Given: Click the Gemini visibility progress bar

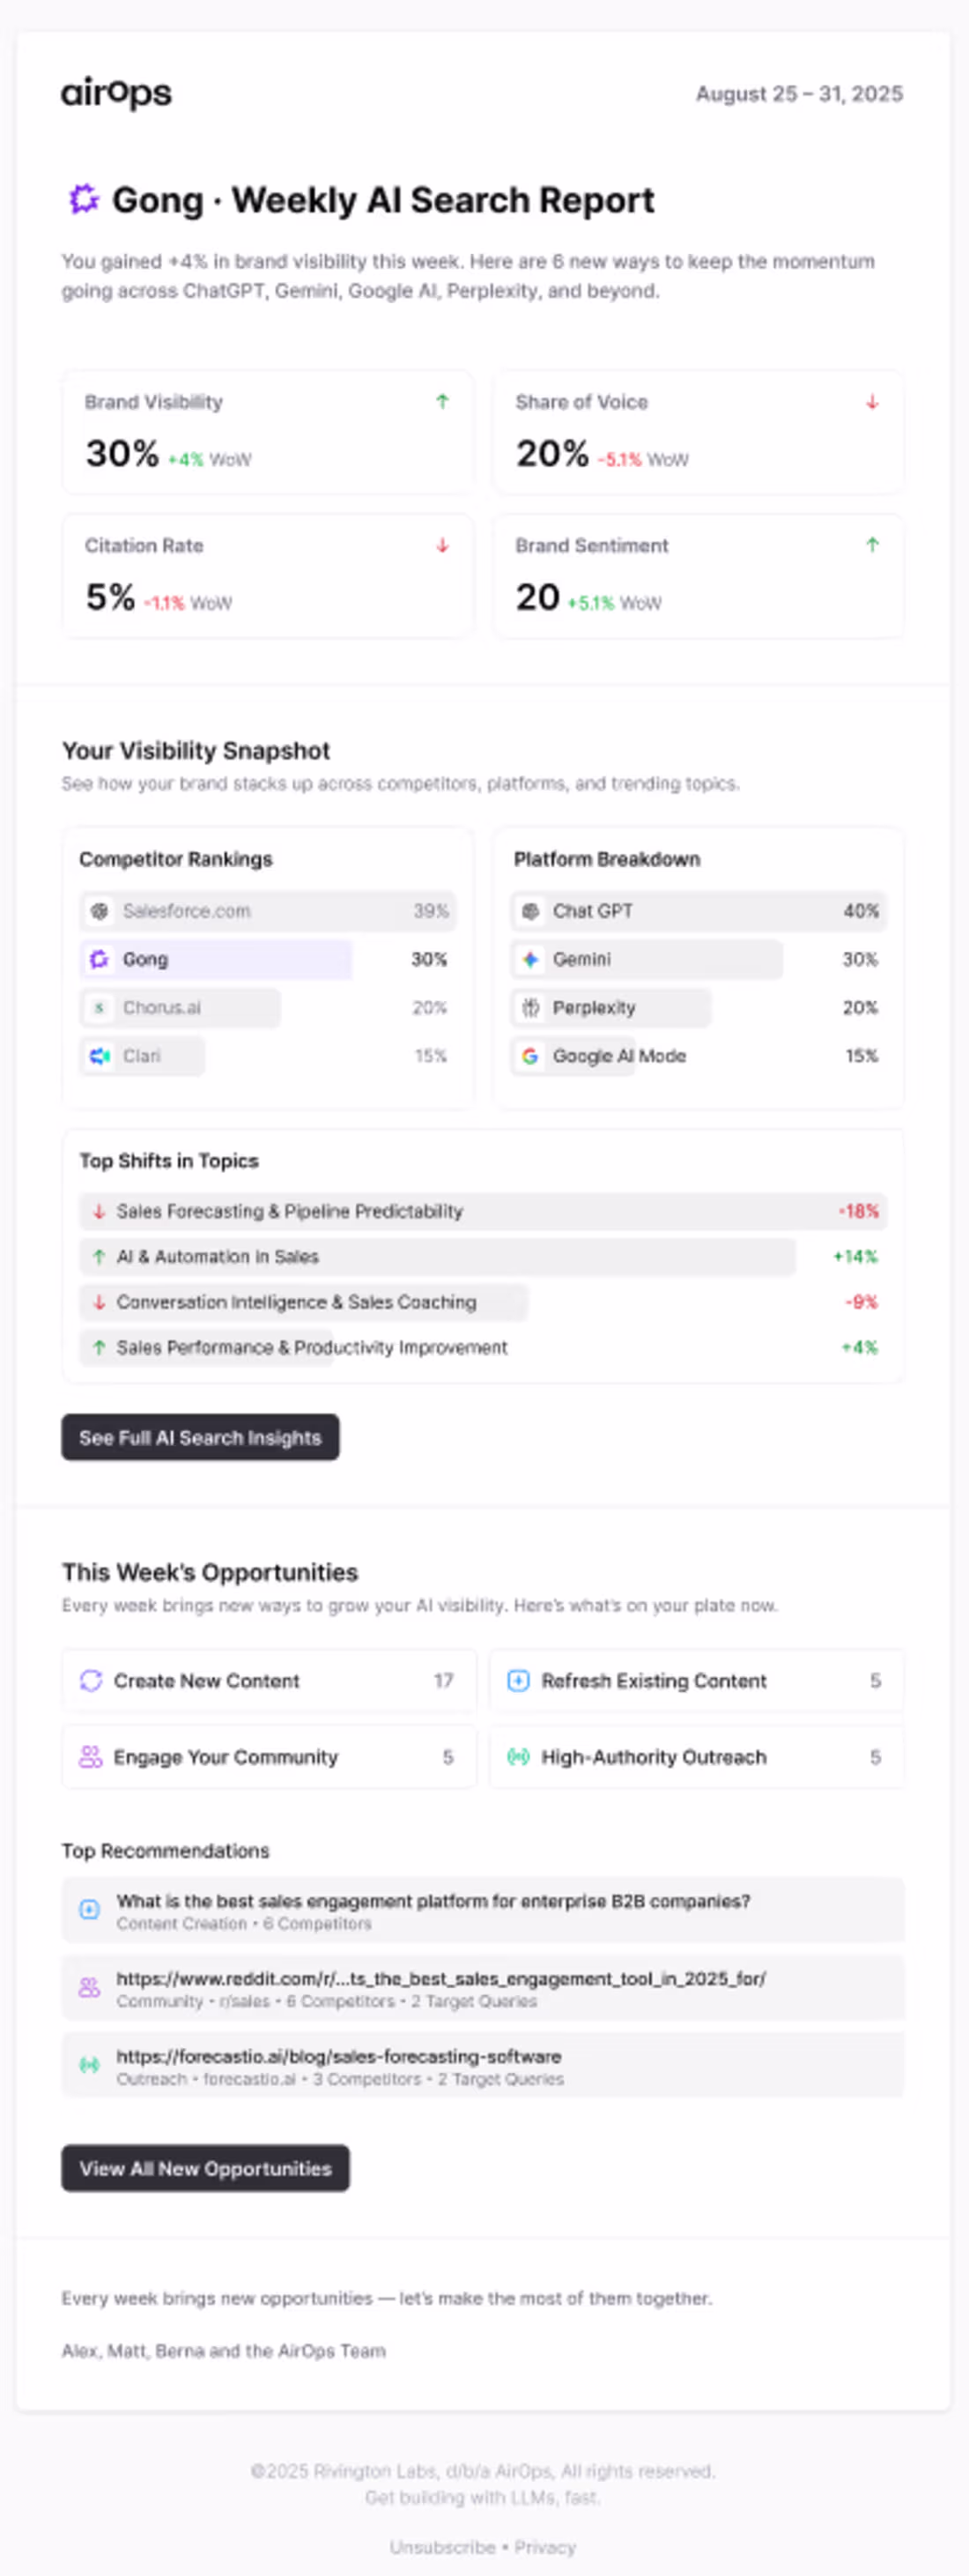Looking at the screenshot, I should [650, 959].
